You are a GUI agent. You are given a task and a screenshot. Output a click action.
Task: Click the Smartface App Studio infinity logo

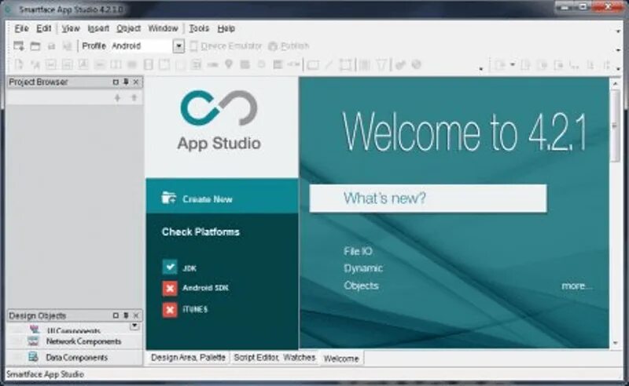coord(219,107)
